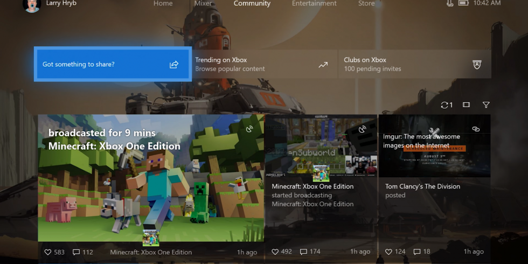Image resolution: width=528 pixels, height=264 pixels.
Task: Select the Community tab
Action: (252, 3)
